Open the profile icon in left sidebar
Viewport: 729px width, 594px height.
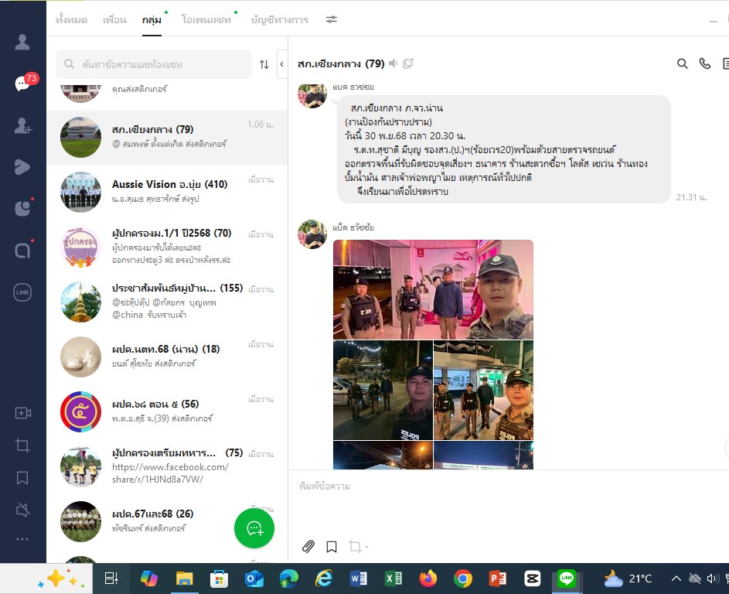tap(22, 42)
